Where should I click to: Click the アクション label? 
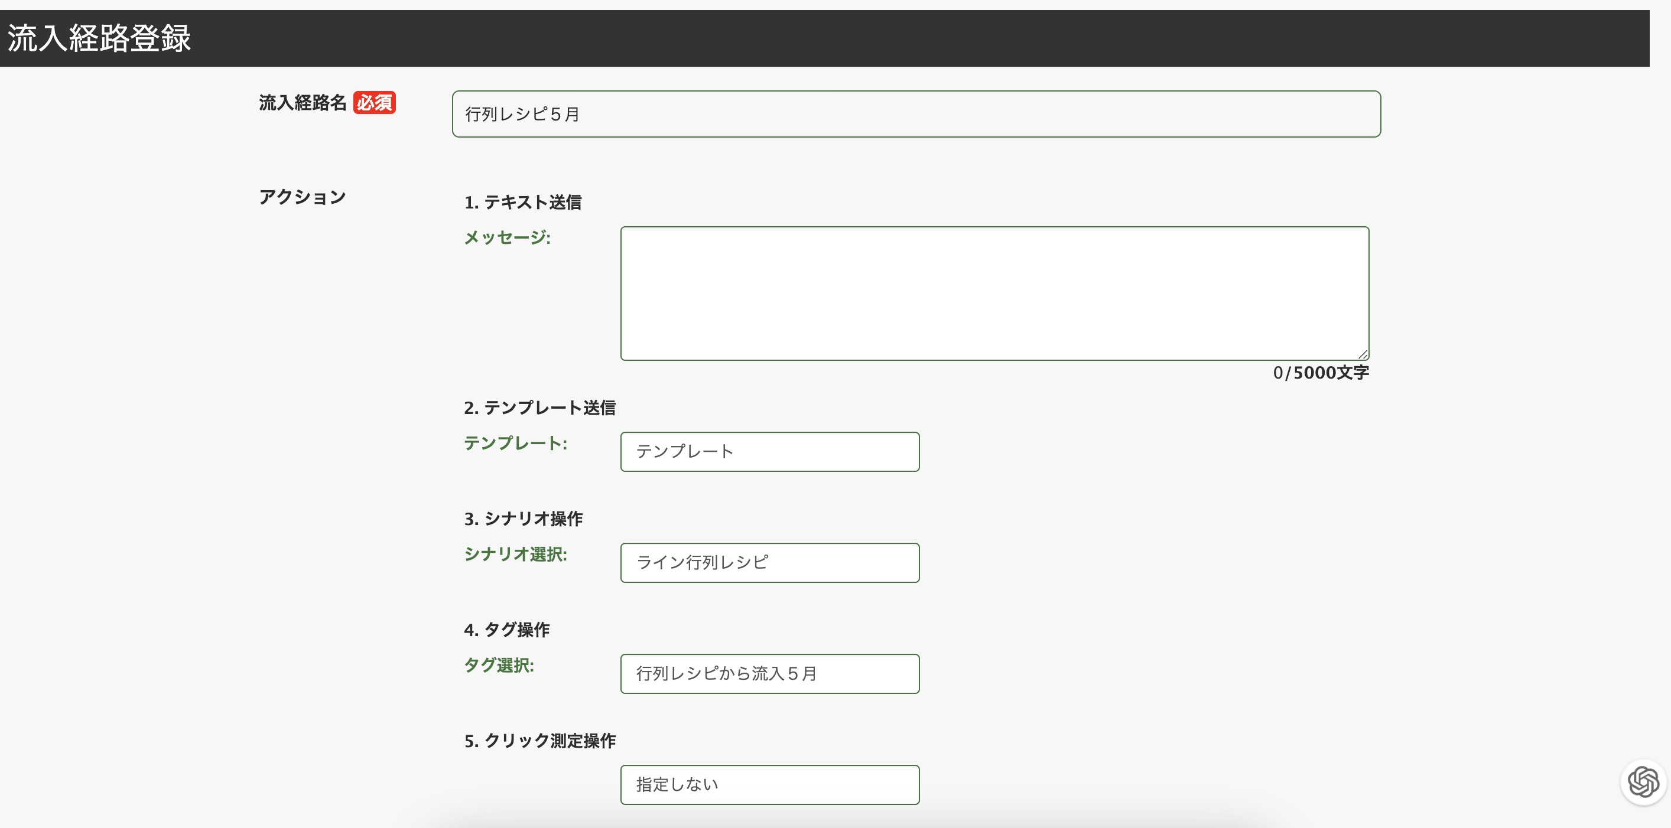303,197
